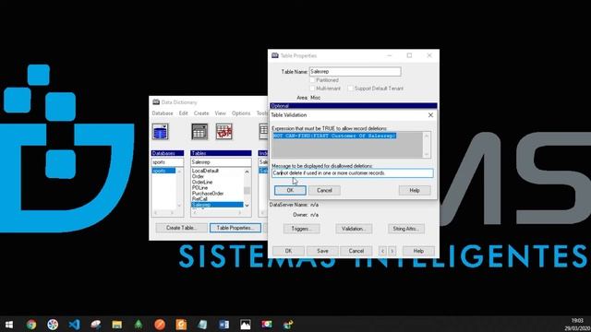The width and height of the screenshot is (591, 332).
Task: Click bottom Help in Table Properties window
Action: pyautogui.click(x=418, y=251)
